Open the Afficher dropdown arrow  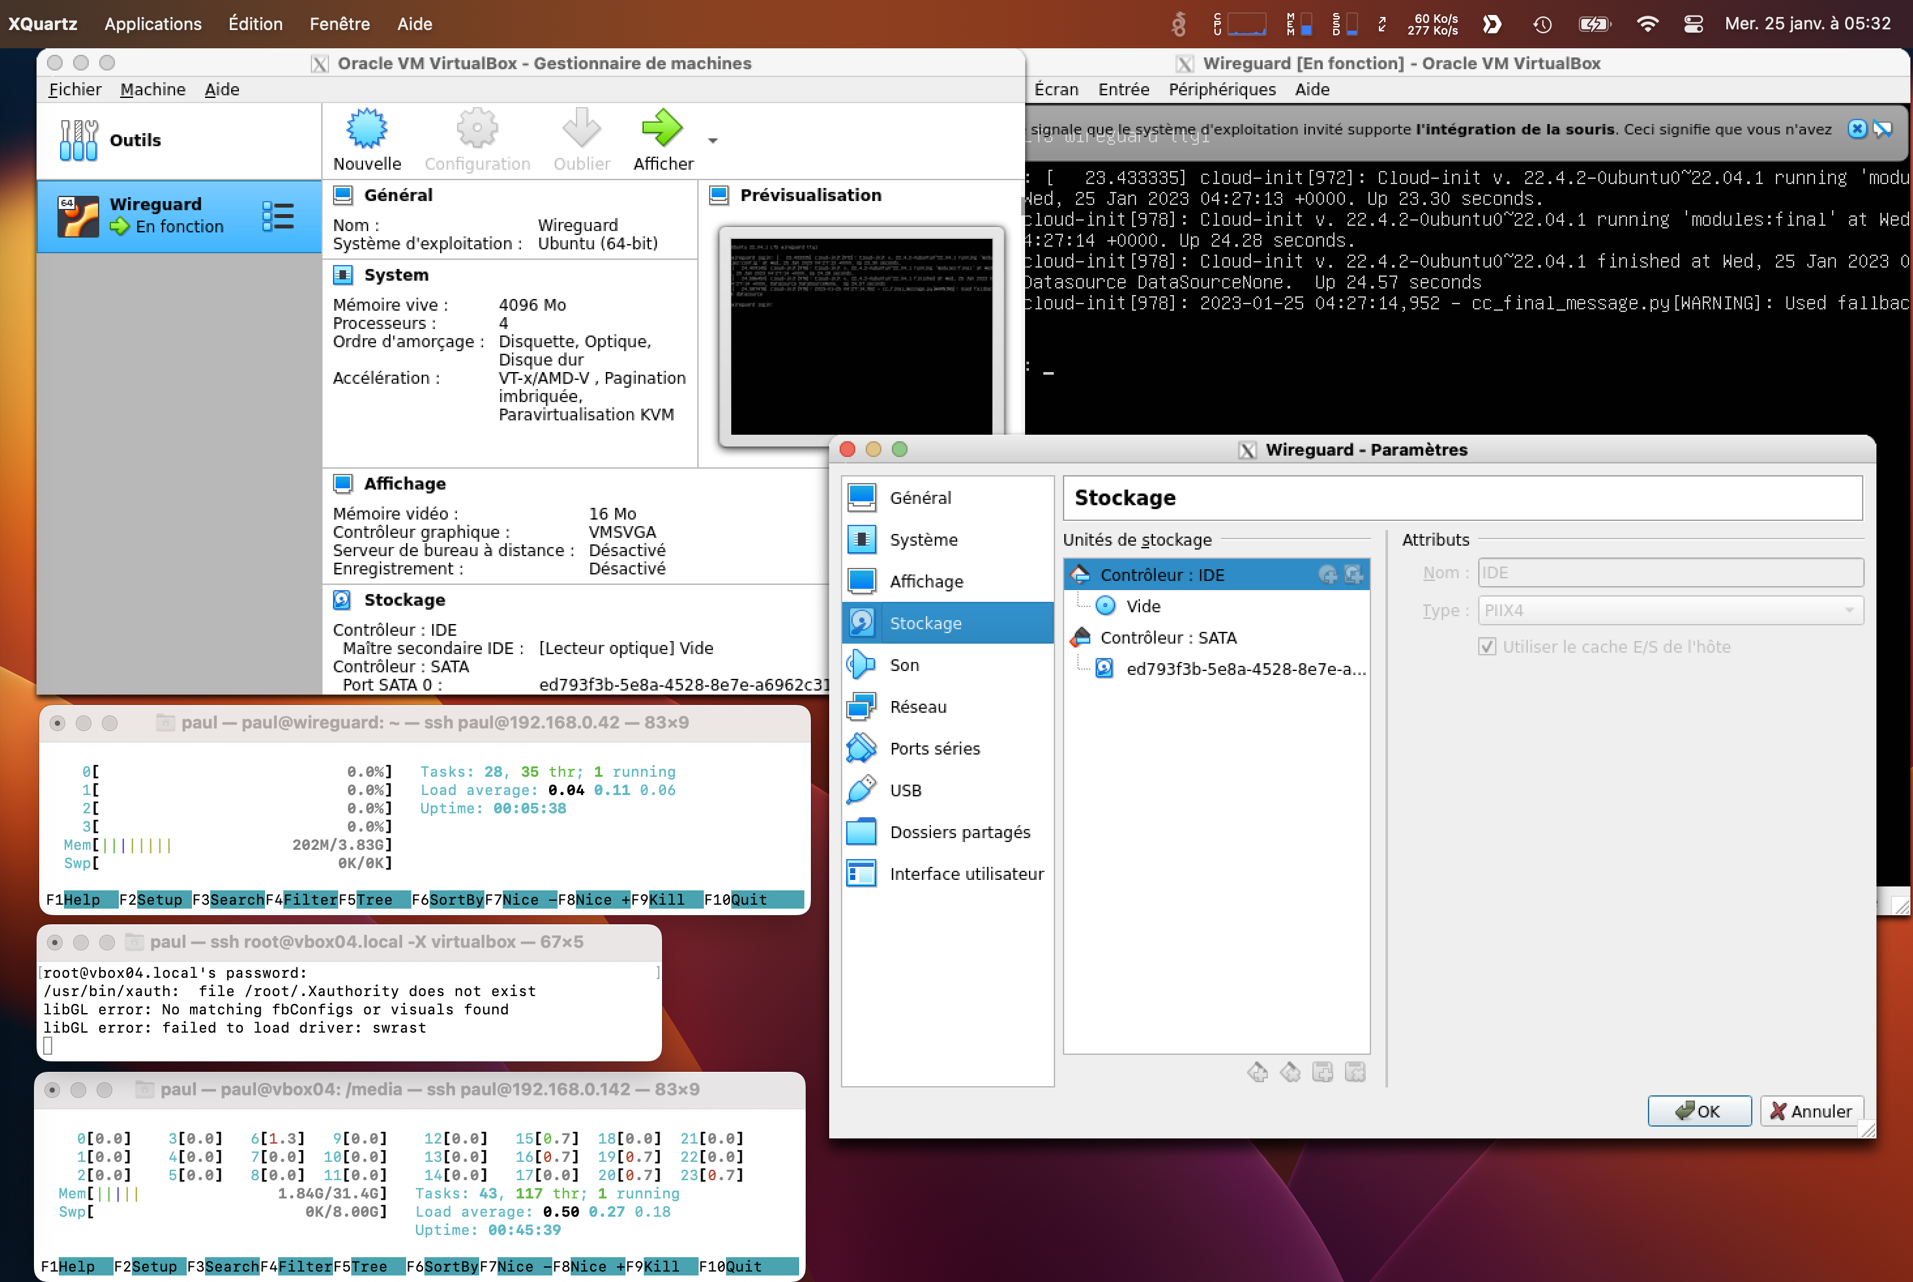[x=713, y=140]
